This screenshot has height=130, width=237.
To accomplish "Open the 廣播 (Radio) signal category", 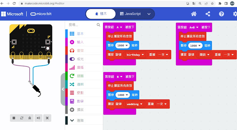I will click(x=84, y=68).
